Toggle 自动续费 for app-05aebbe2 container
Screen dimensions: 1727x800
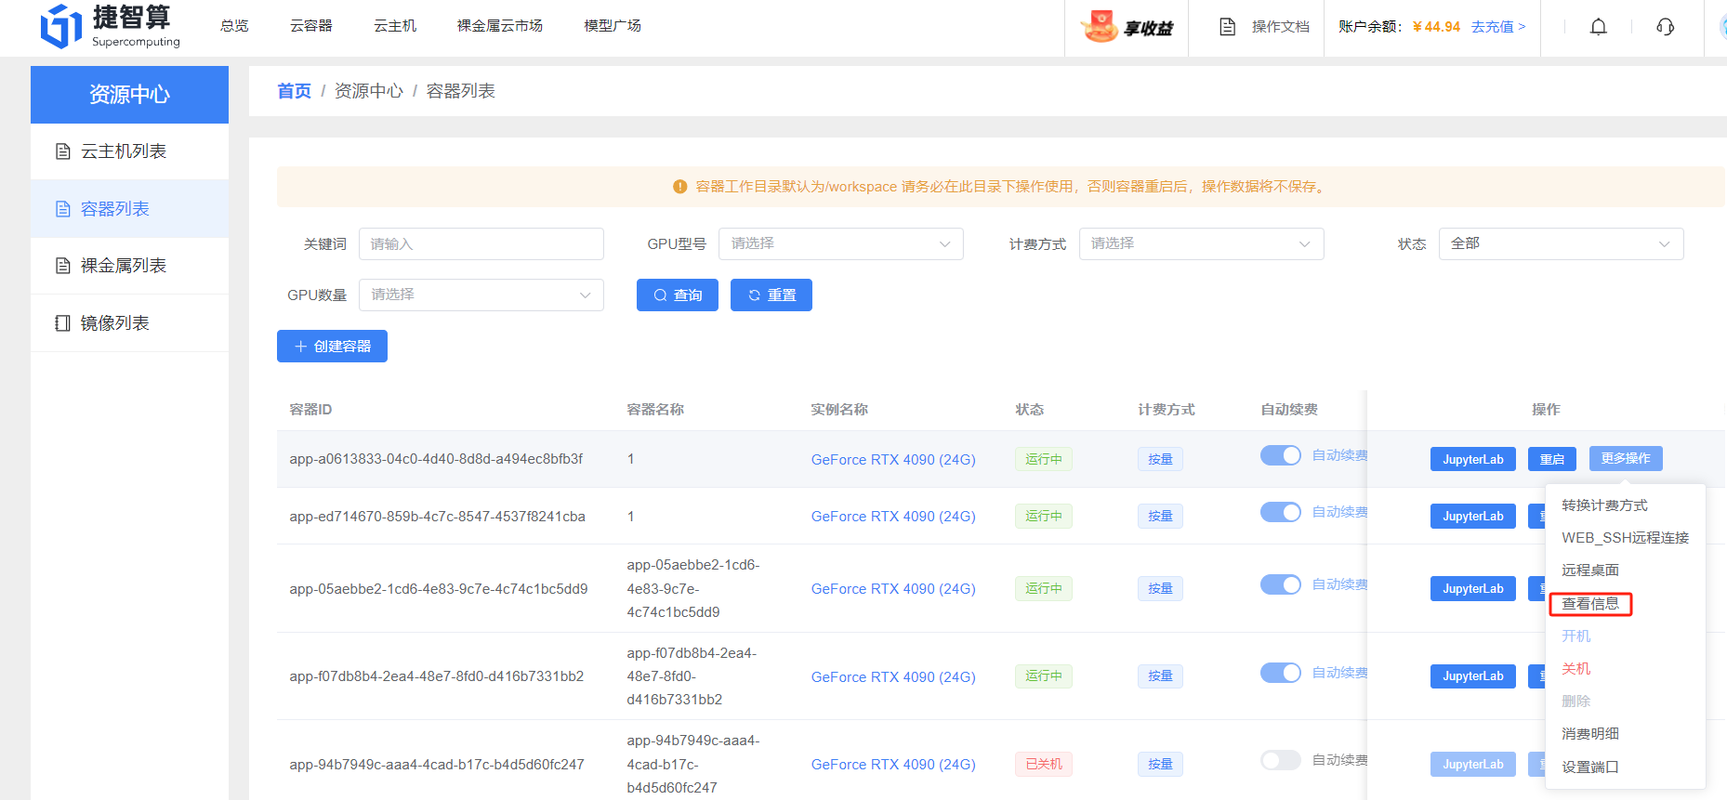1281,584
